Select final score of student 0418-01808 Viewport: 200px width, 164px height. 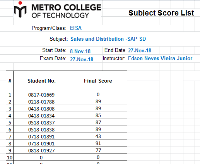click(x=98, y=109)
